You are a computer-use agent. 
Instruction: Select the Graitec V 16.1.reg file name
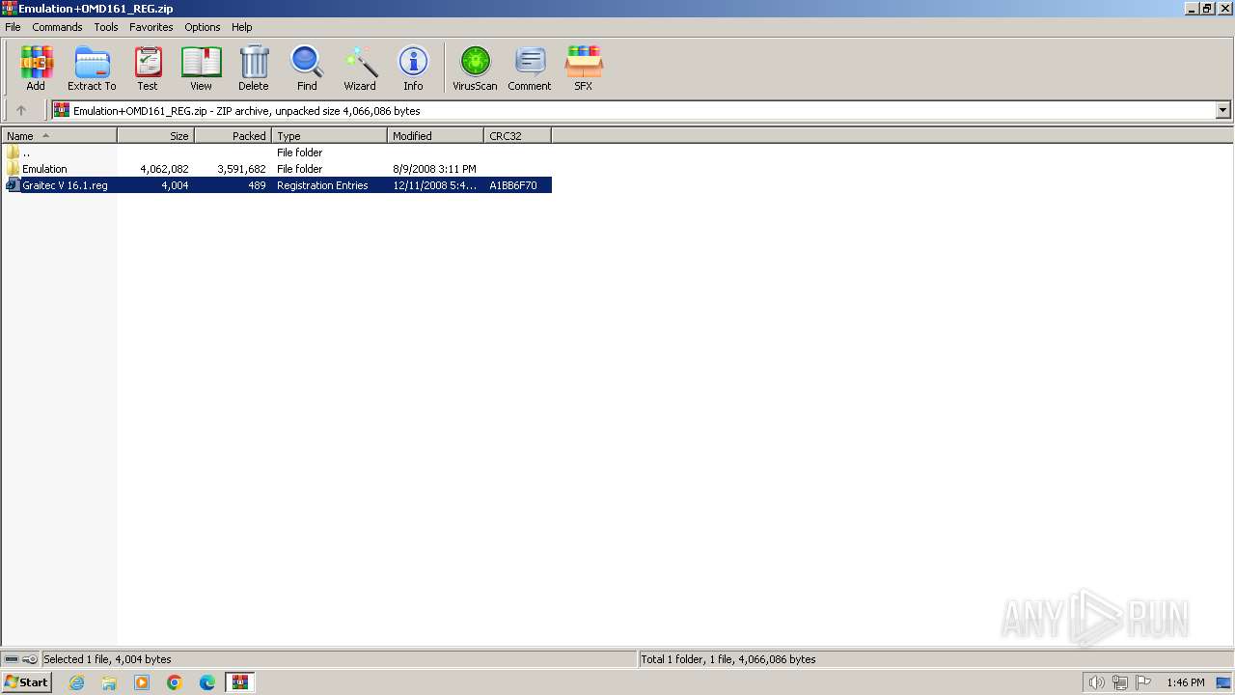click(x=65, y=185)
